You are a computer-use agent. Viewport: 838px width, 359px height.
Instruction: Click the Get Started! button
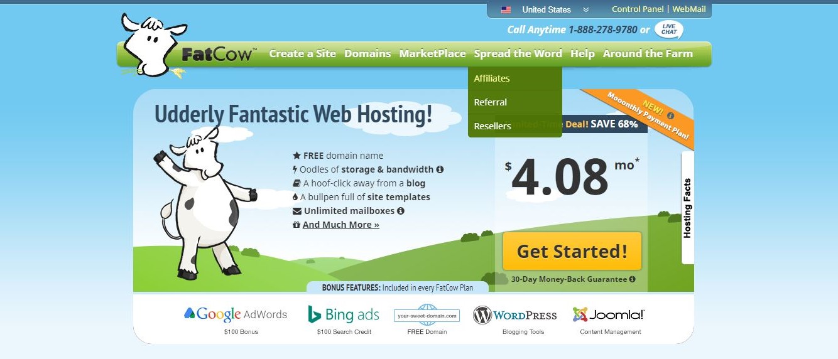pos(572,251)
